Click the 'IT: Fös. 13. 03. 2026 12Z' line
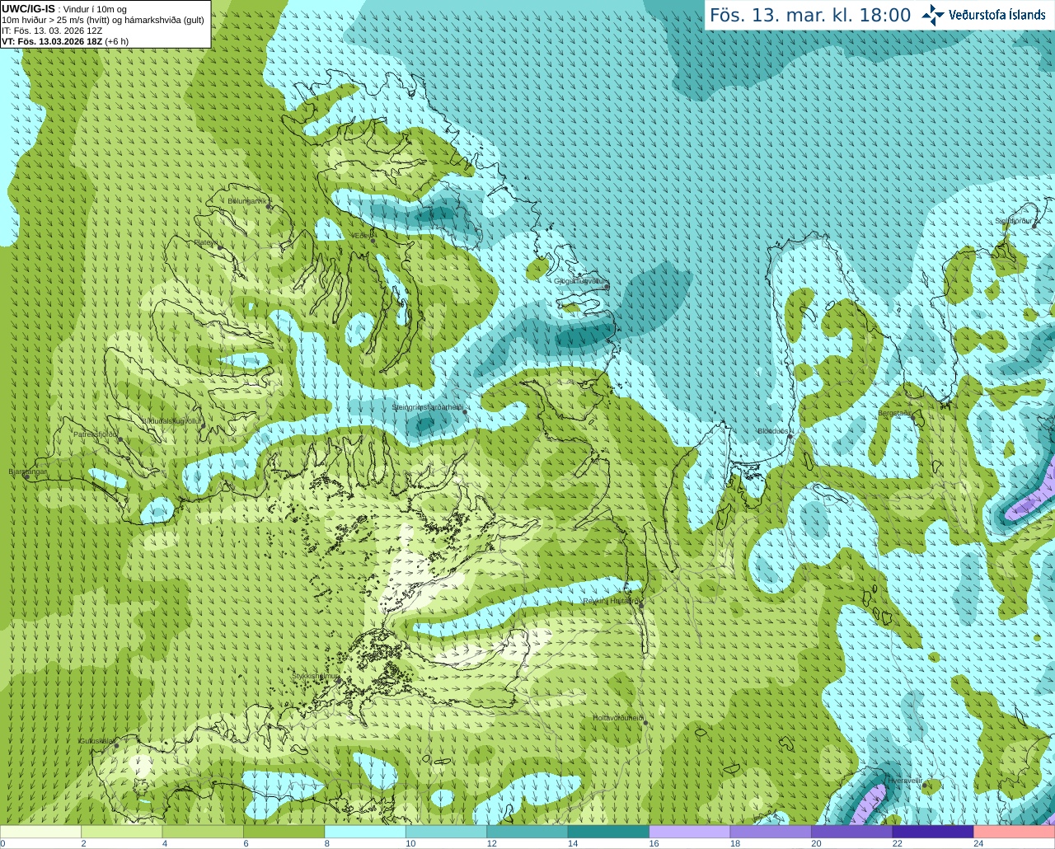Viewport: 1055px width, 849px height. [52, 30]
